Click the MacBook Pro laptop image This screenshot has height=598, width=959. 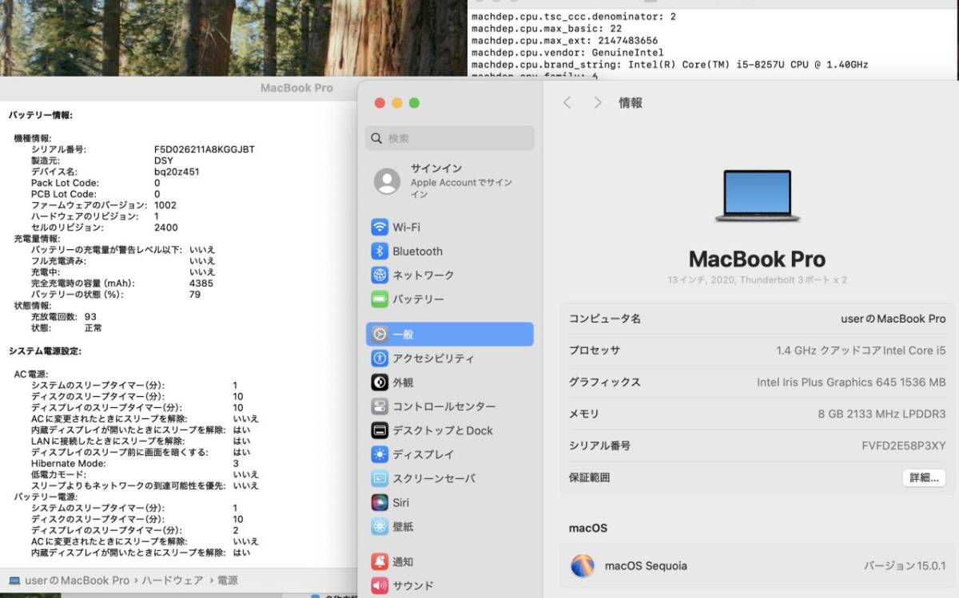click(758, 196)
